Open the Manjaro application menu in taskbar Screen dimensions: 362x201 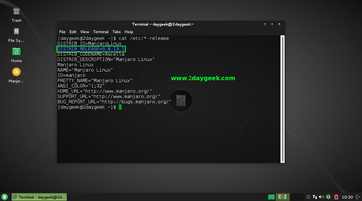pyautogui.click(x=5, y=197)
